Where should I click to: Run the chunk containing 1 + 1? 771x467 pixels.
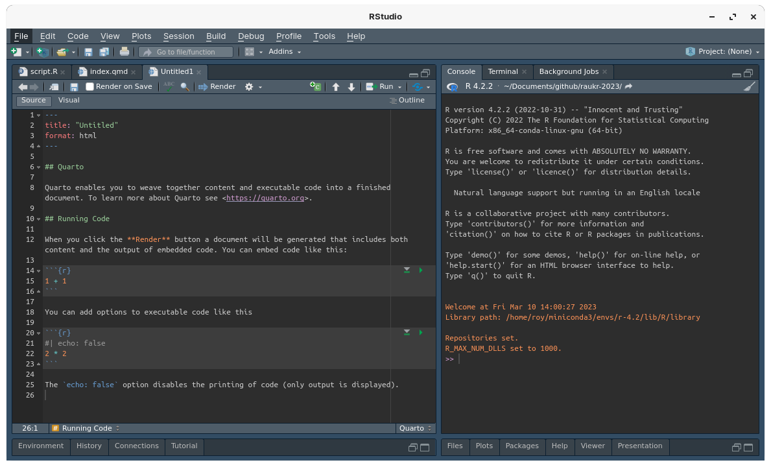pos(421,270)
